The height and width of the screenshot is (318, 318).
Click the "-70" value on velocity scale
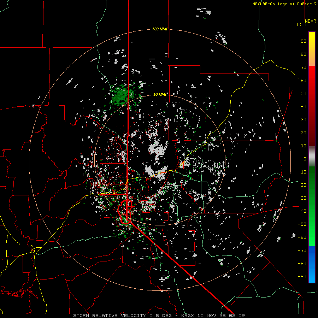(302, 251)
